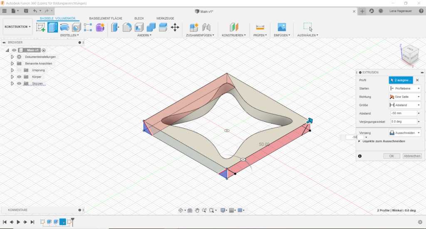426x229 pixels.
Task: Click the construction plane icon
Action: (234, 27)
